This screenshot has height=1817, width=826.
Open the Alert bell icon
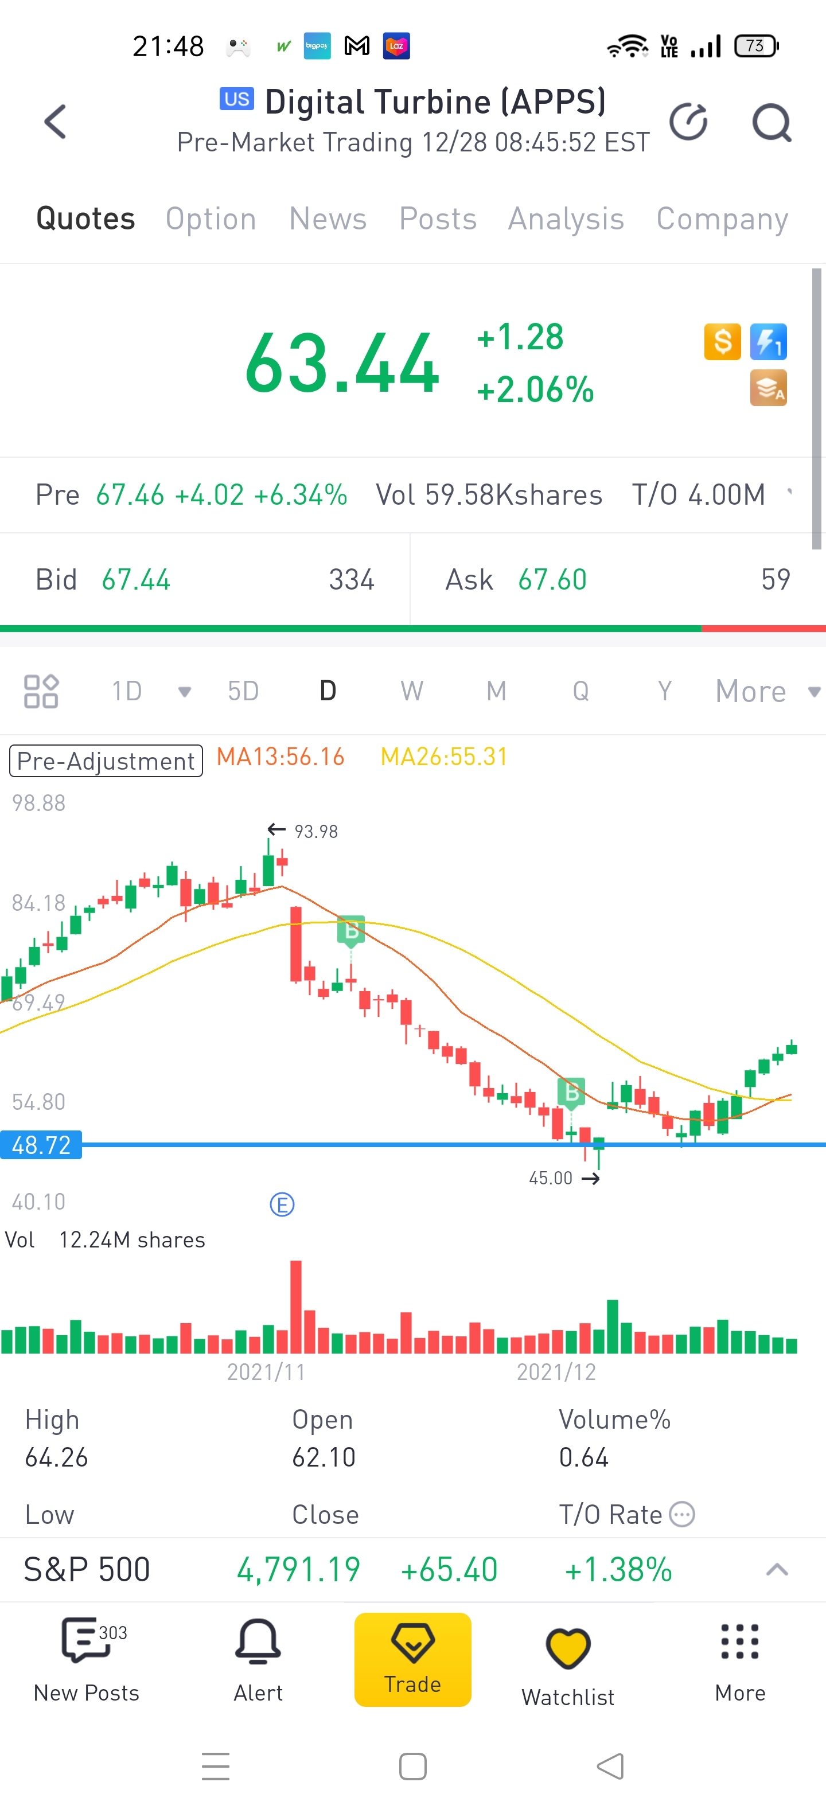258,1641
